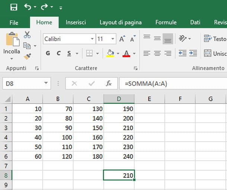Increase cell indent
Viewport: 227px width, 190px height.
coord(193,53)
